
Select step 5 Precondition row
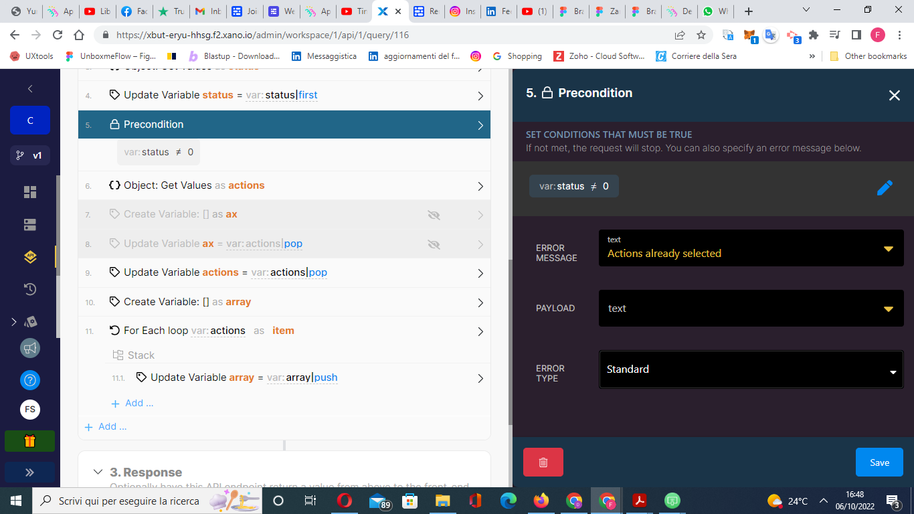tap(284, 124)
